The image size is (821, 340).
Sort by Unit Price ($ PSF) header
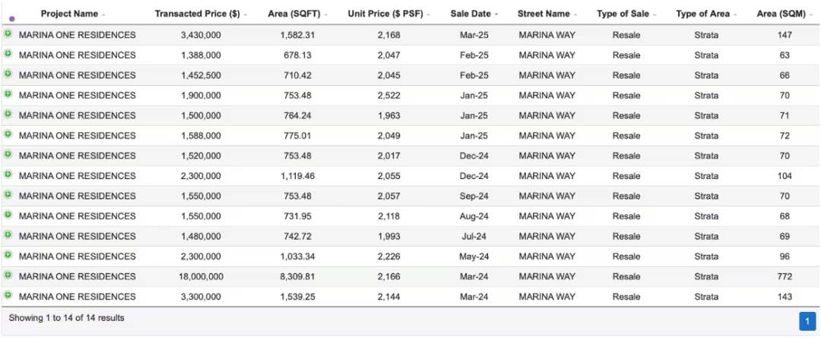pyautogui.click(x=385, y=14)
